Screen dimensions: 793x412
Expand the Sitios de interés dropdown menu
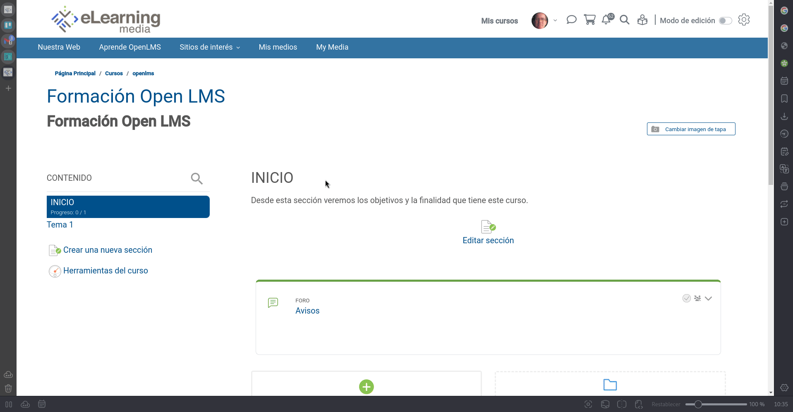pos(210,47)
